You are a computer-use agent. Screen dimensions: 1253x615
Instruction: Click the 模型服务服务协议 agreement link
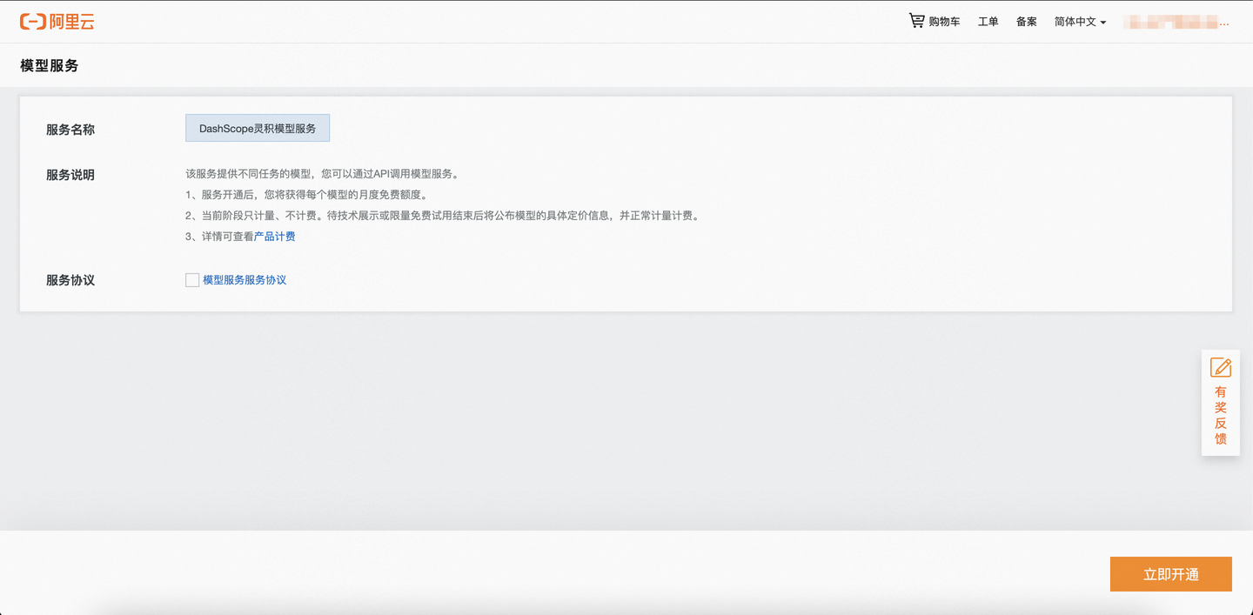click(245, 279)
